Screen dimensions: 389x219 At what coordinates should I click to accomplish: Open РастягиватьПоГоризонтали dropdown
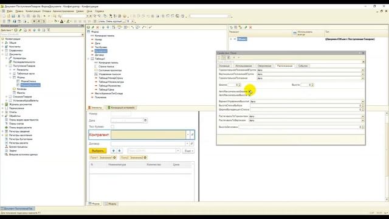363,116
